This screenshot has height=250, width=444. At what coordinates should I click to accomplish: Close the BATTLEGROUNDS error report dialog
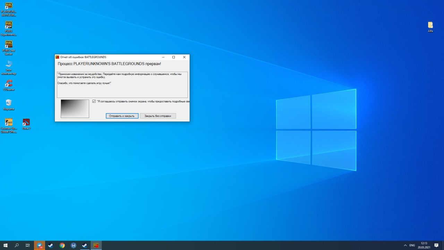[184, 57]
